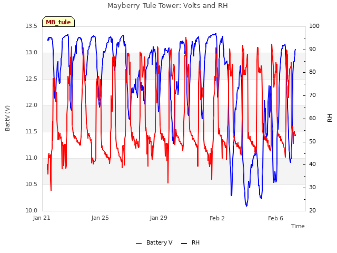Click the red Battery V legend swatch
The image size is (337, 253).
coord(139,244)
